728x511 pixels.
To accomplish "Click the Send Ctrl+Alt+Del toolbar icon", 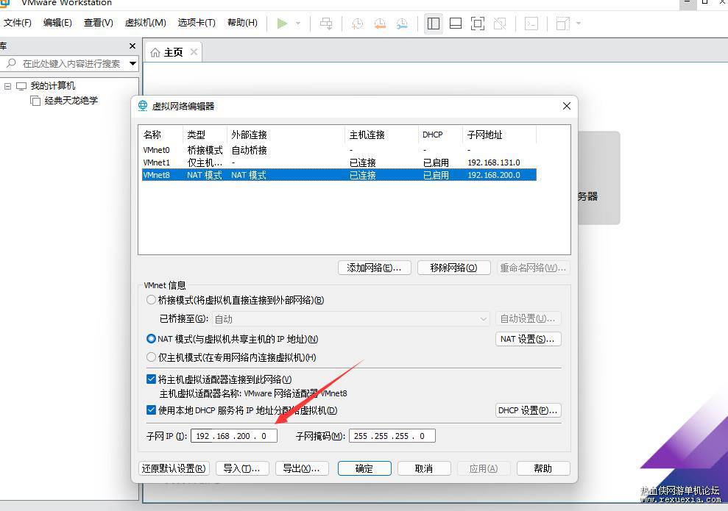I will tap(326, 24).
